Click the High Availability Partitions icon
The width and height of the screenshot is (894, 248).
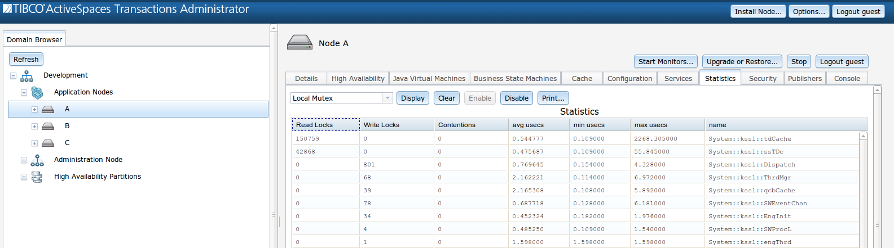pos(37,177)
